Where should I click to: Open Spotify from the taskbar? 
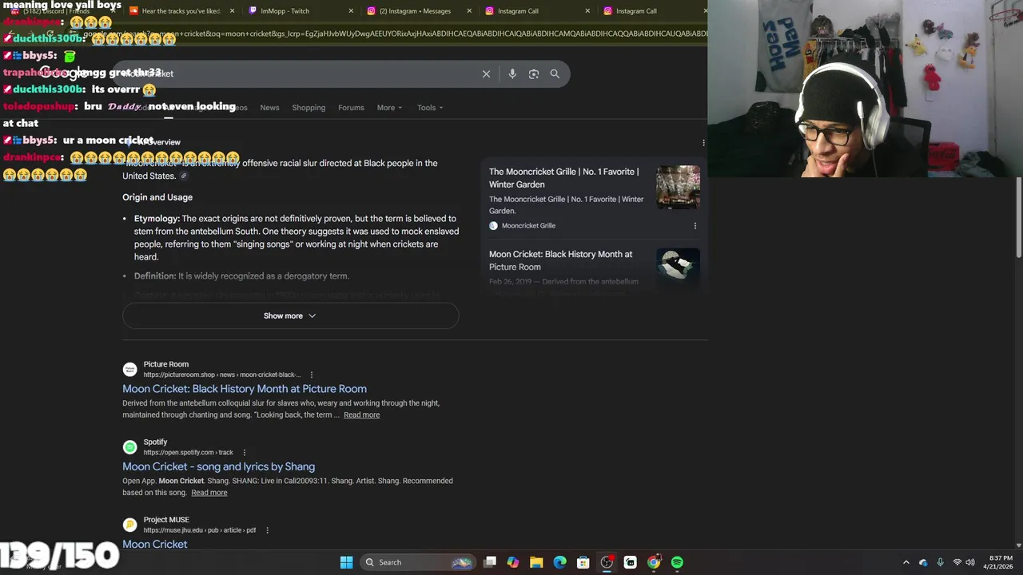click(x=677, y=562)
